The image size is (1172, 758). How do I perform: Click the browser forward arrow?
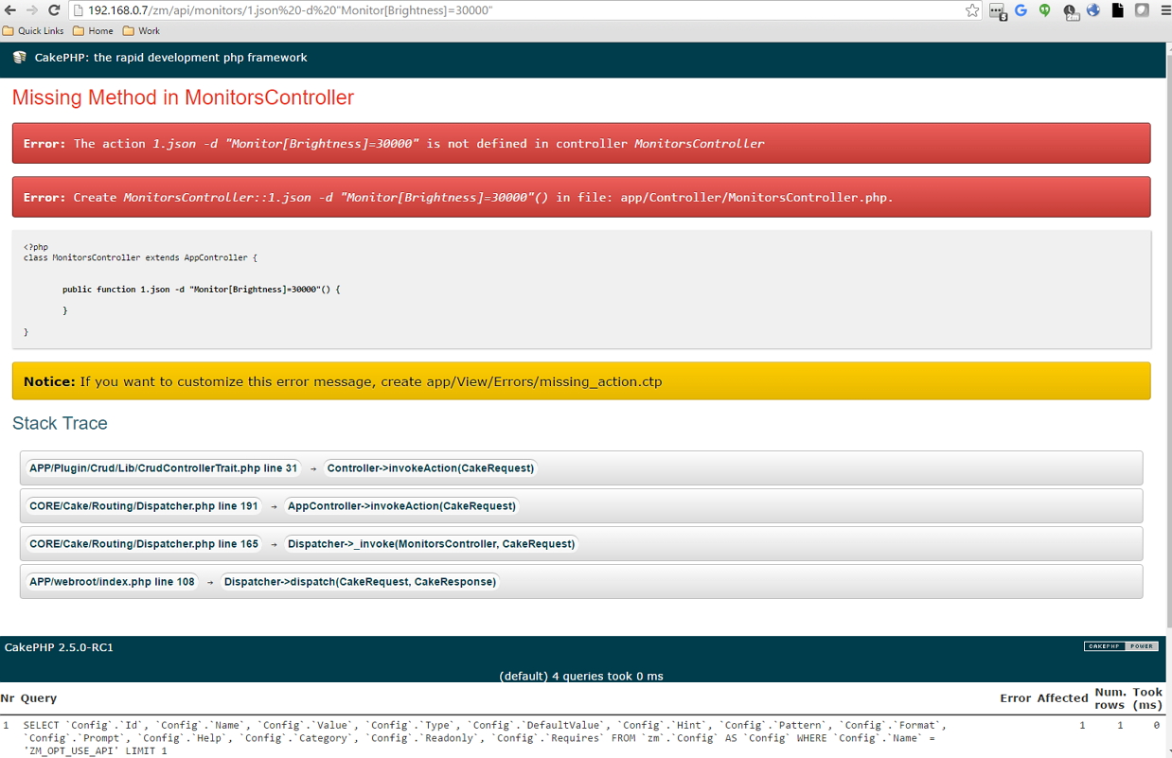coord(32,10)
